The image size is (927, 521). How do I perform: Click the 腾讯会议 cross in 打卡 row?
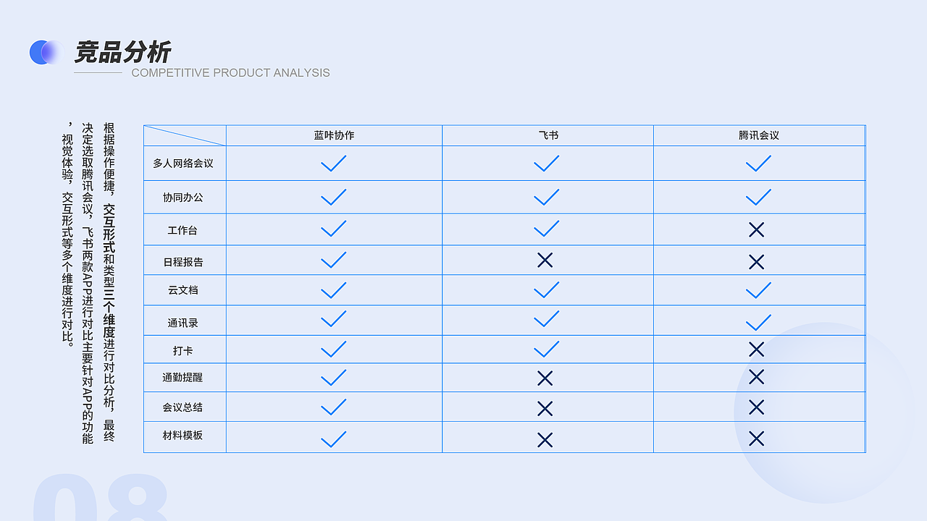click(756, 350)
